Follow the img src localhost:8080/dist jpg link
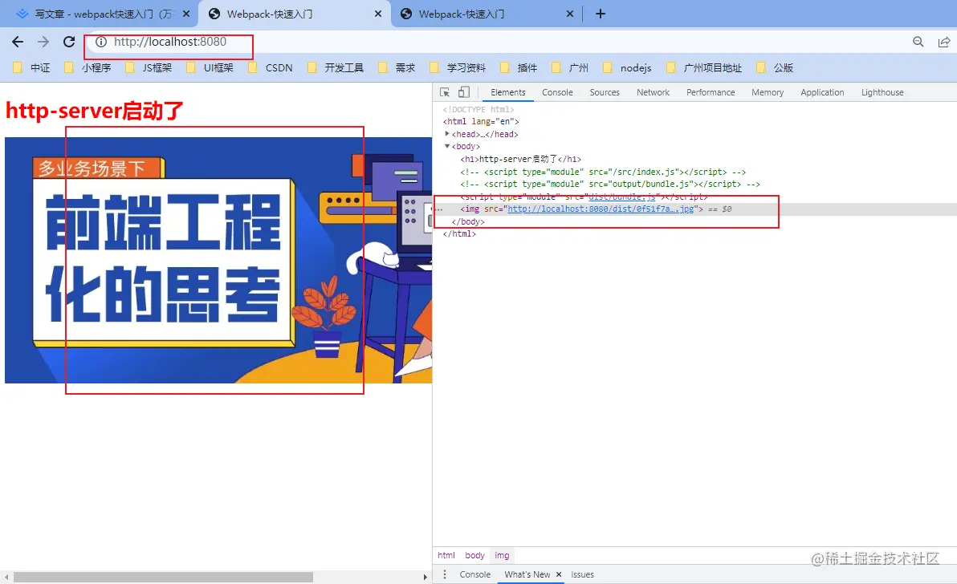This screenshot has width=957, height=584. tap(601, 209)
